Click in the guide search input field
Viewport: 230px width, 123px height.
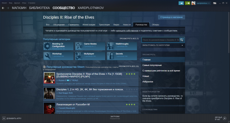(x=161, y=40)
